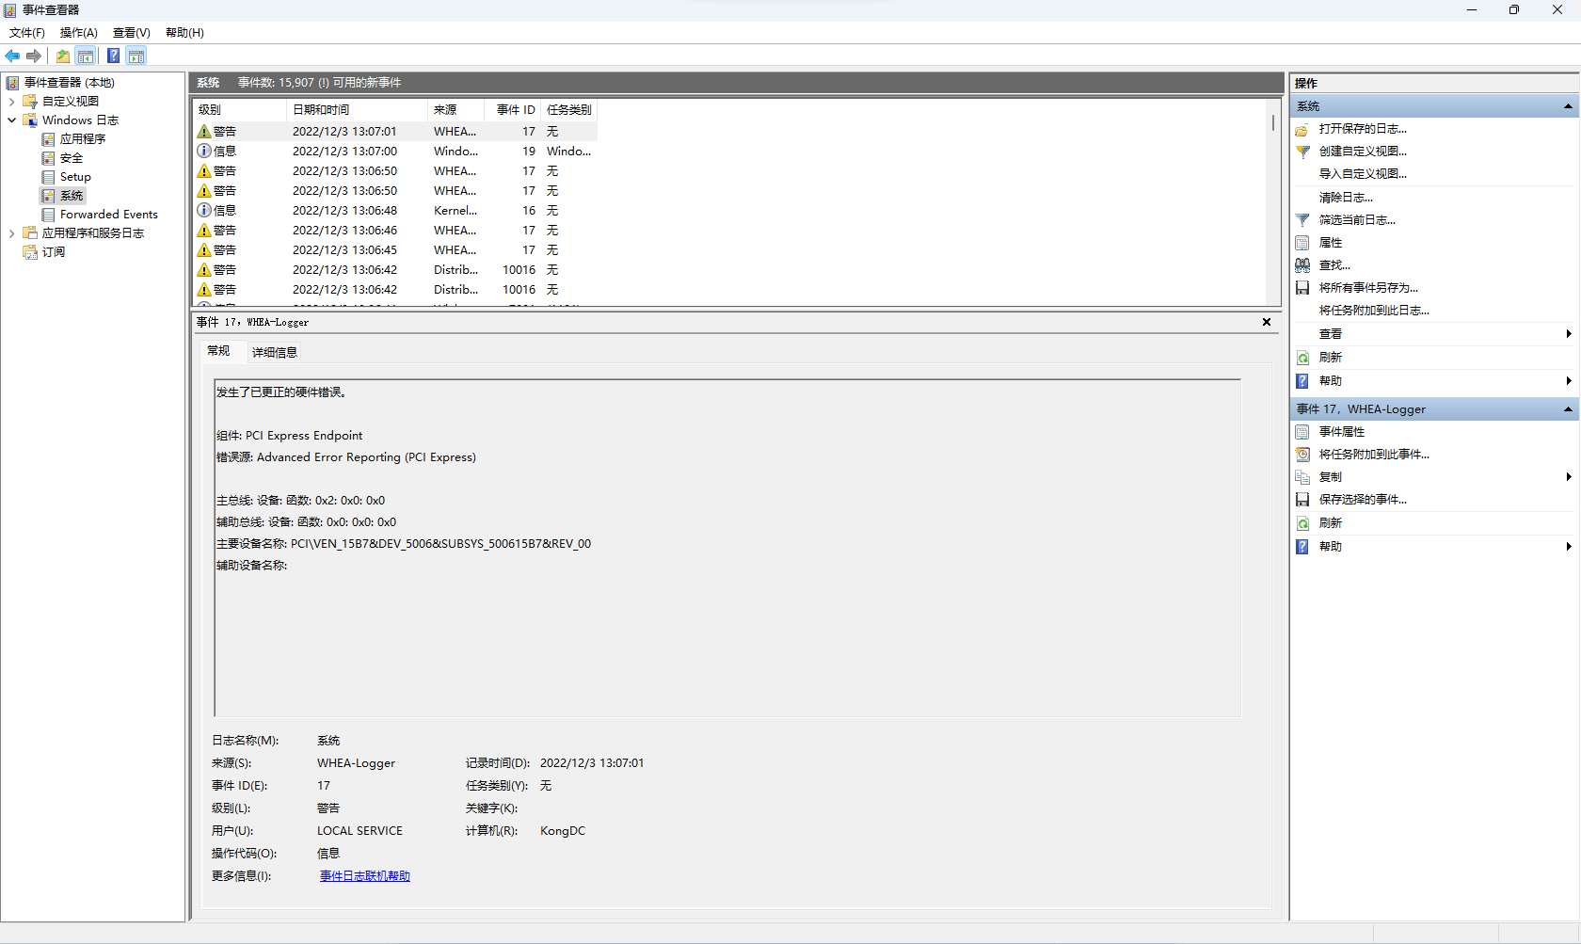
Task: Toggle the show/hide console tree toolbar icon
Action: [x=86, y=56]
